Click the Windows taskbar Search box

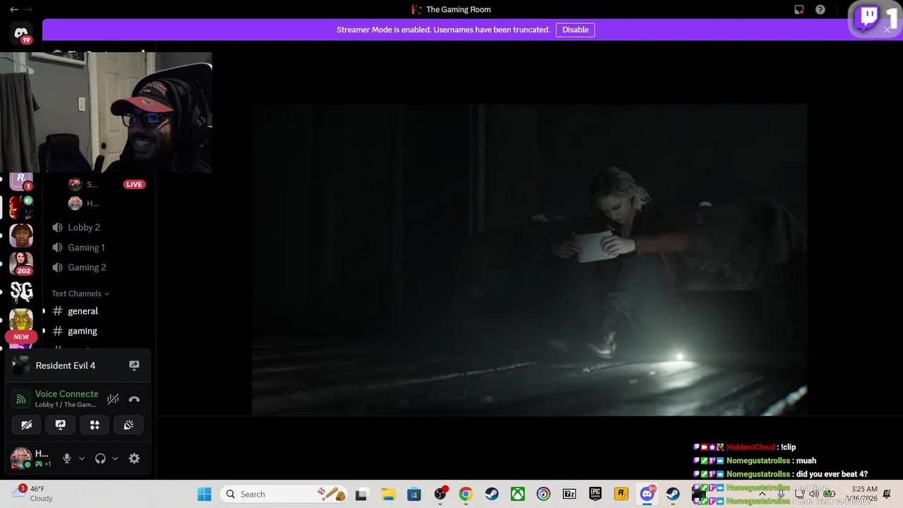[x=283, y=494]
